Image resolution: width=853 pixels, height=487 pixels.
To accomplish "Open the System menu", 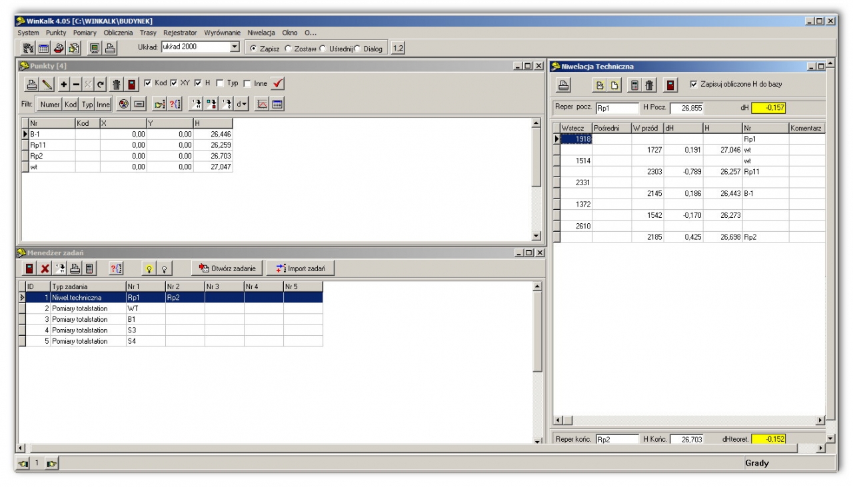I will pos(29,33).
